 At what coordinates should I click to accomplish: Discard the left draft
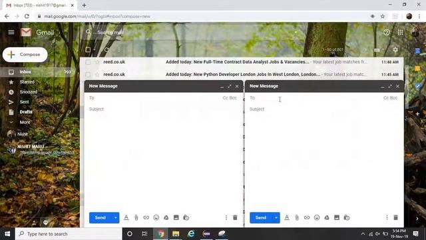pos(235,218)
